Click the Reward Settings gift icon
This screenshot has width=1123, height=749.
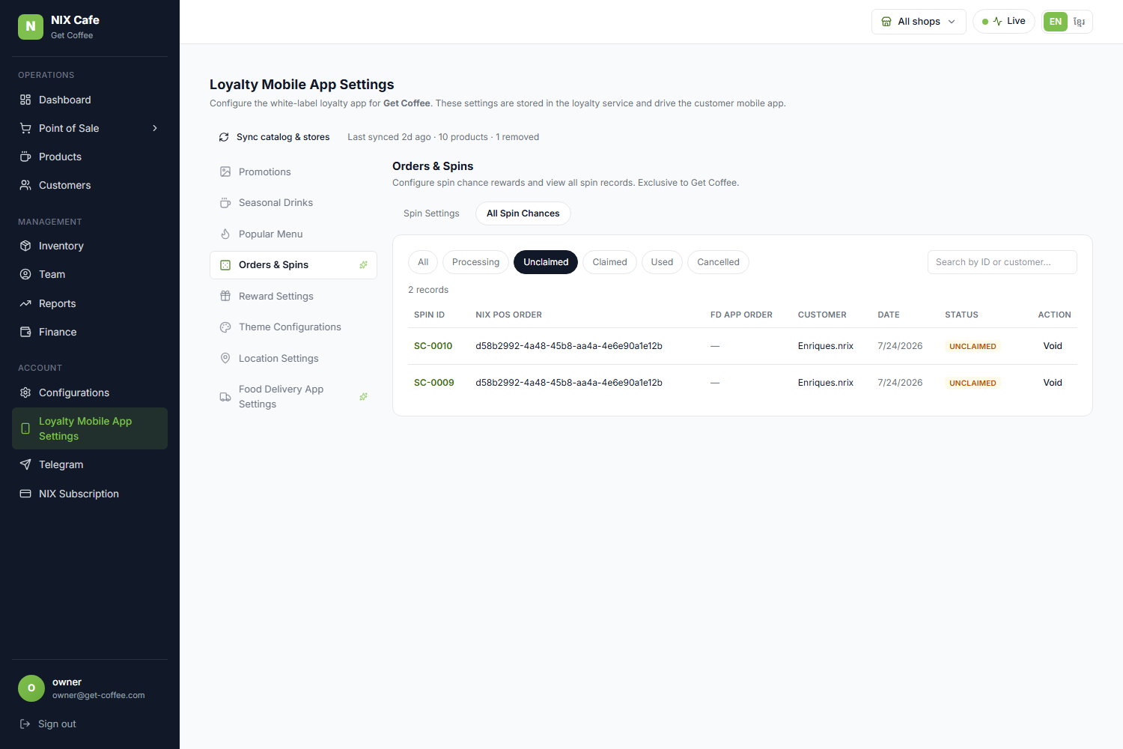tap(225, 296)
